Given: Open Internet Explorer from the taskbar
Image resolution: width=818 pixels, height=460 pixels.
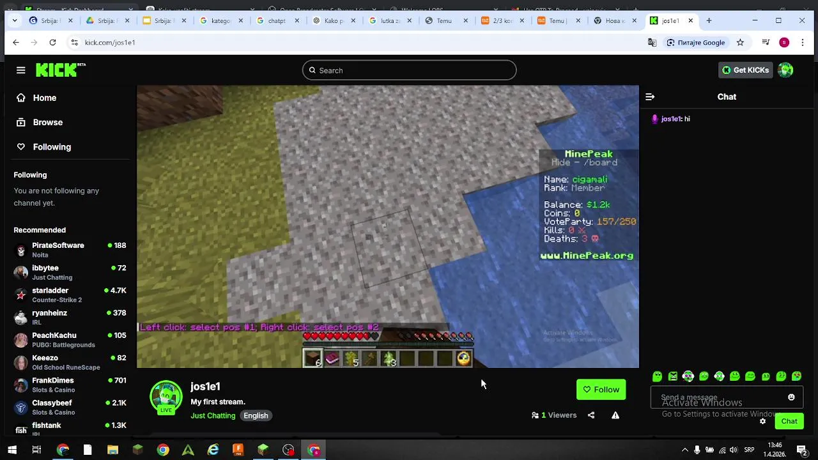Looking at the screenshot, I should pyautogui.click(x=213, y=450).
